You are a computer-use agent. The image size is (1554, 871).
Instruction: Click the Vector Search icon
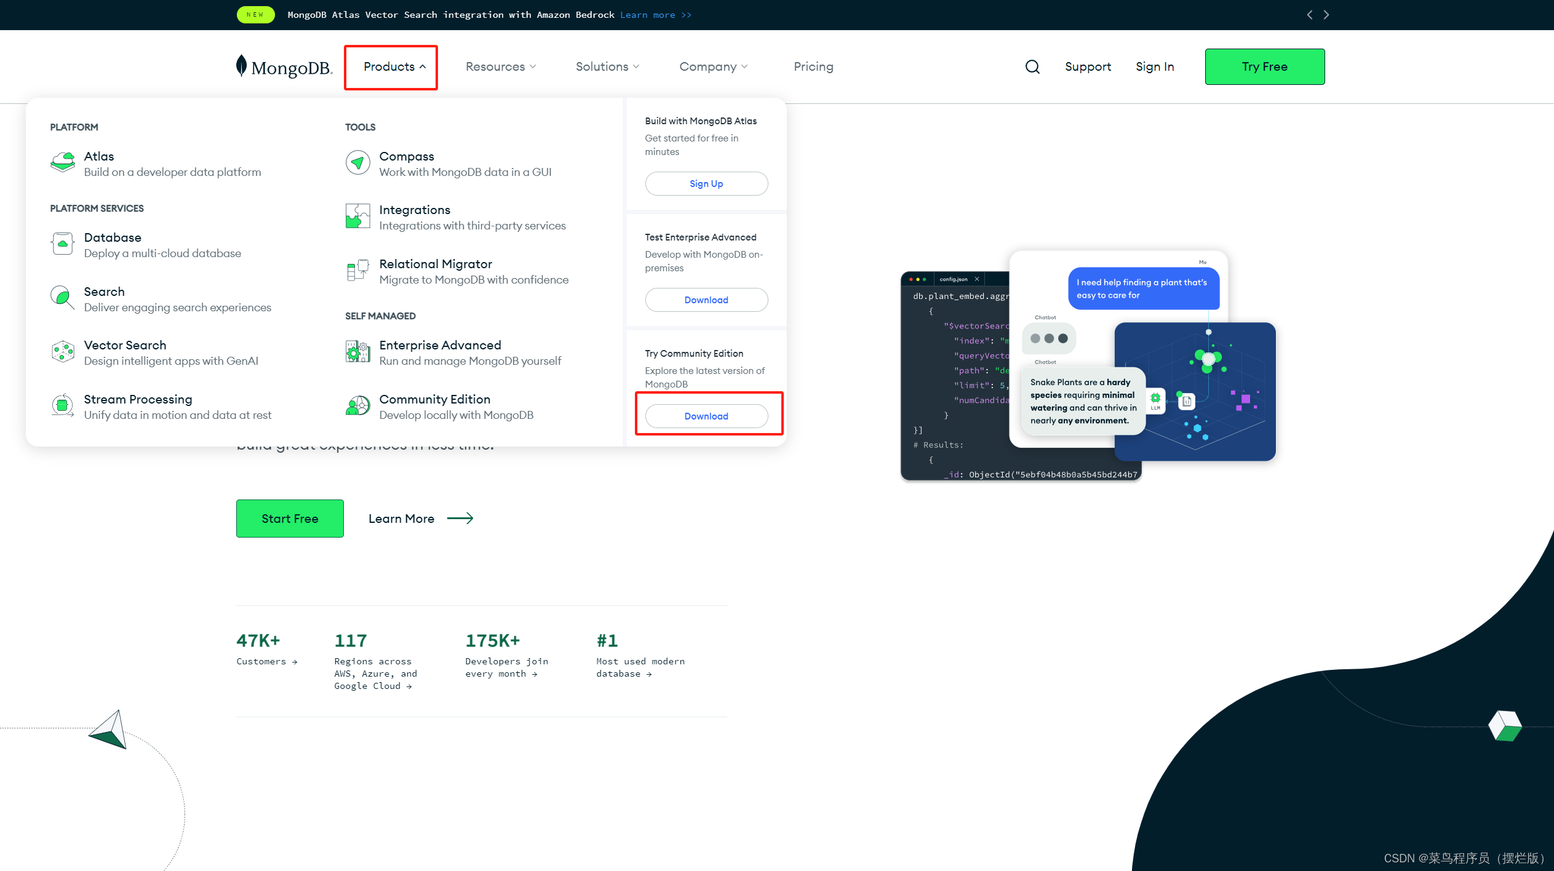coord(62,352)
